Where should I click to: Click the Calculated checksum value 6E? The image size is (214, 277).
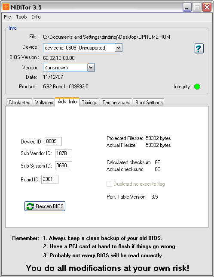157,162
